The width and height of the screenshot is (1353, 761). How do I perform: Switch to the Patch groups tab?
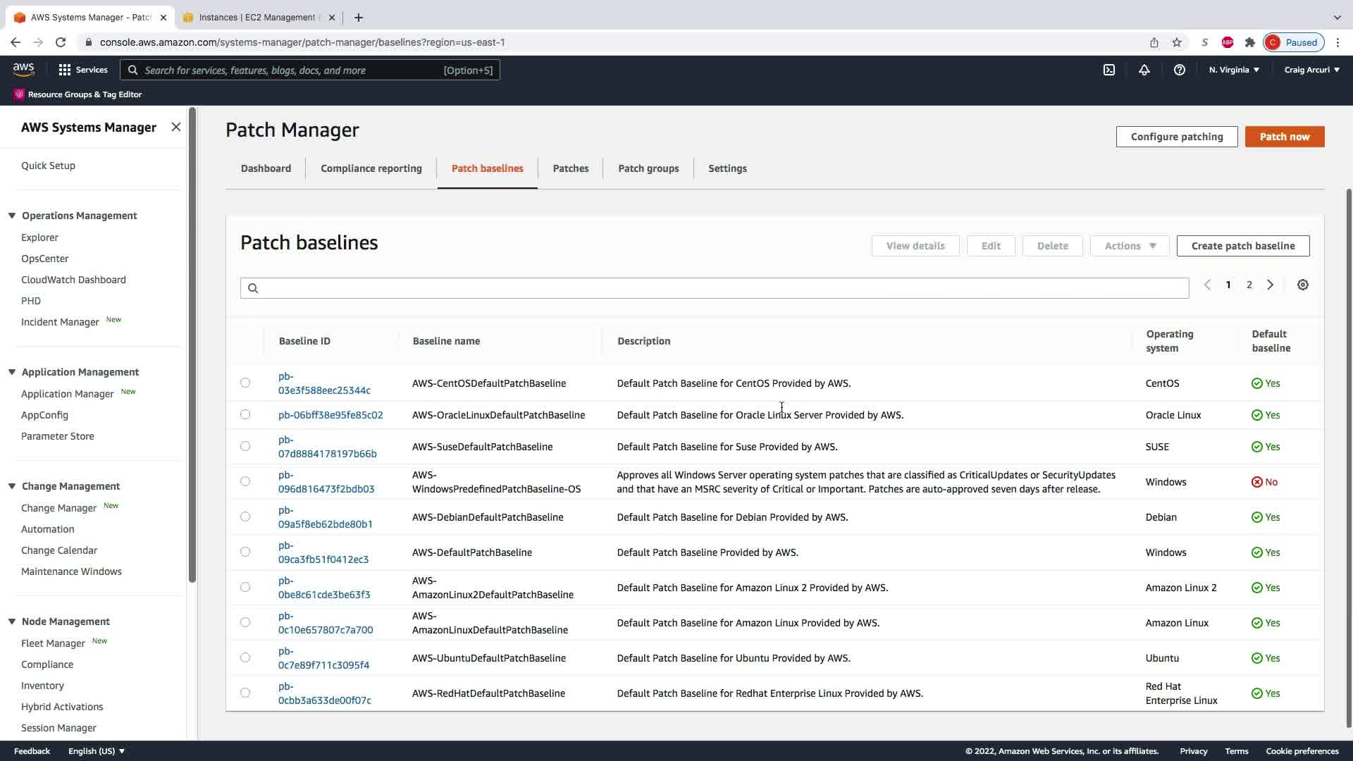click(x=648, y=168)
